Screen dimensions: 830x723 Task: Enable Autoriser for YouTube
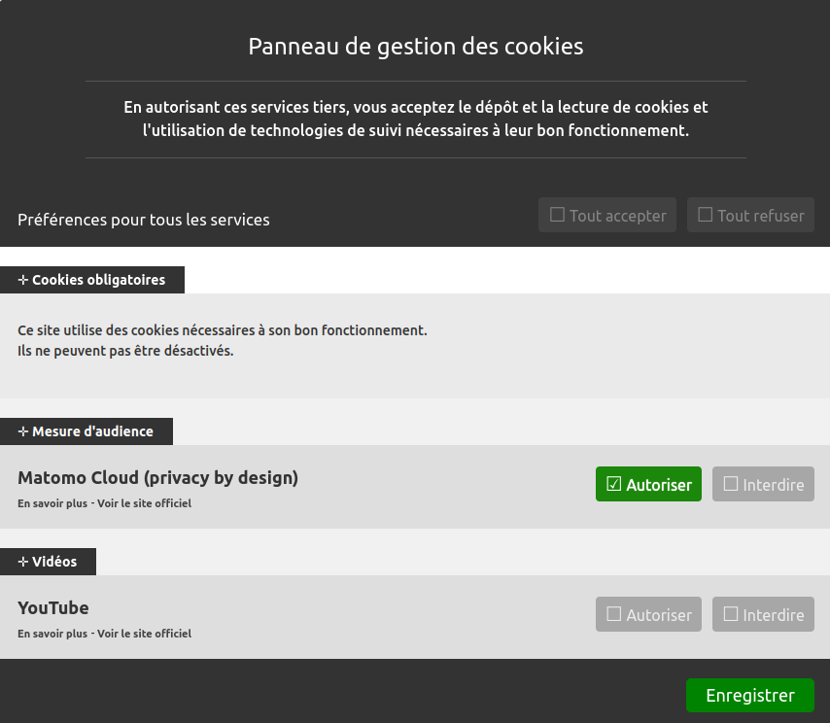tap(648, 614)
